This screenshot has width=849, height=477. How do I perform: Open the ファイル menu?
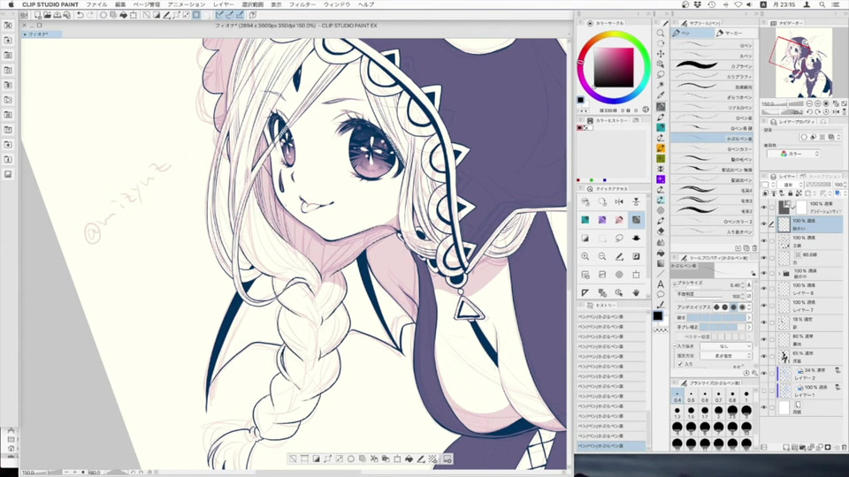tap(96, 4)
